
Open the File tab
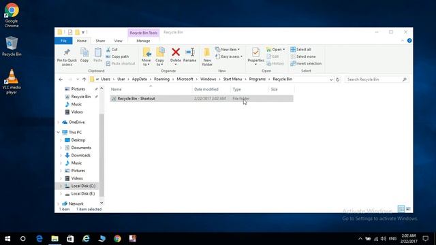63,41
